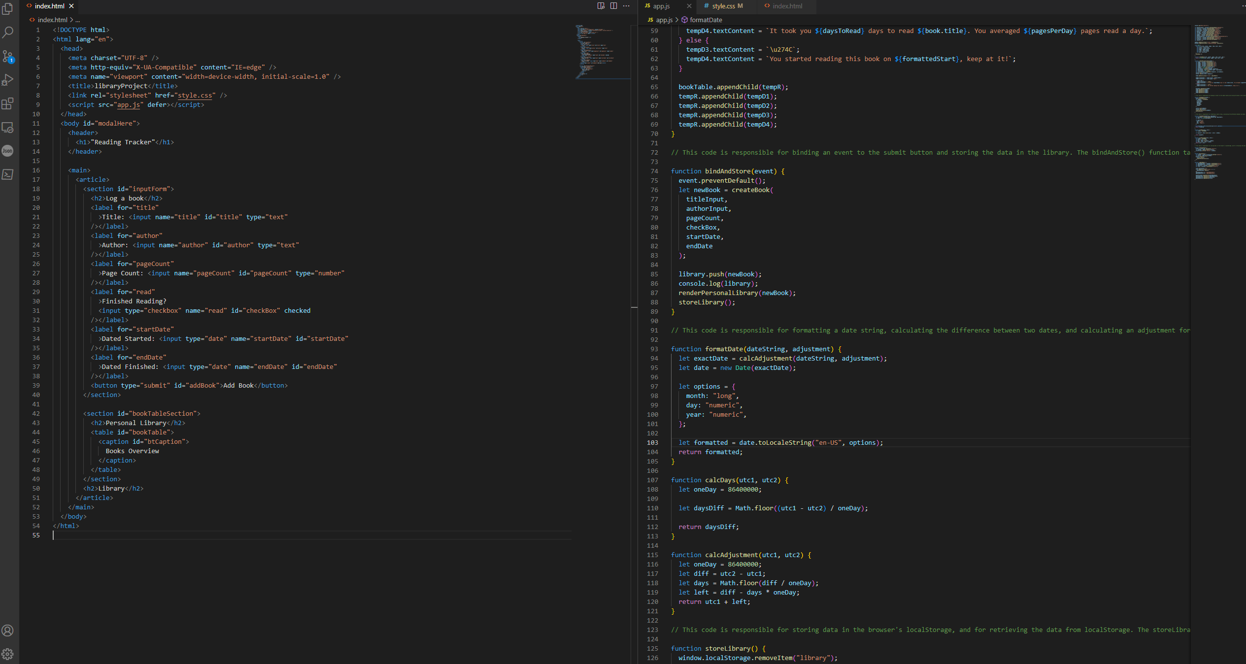The image size is (1246, 664).
Task: Open the Remote Explorer view
Action: (x=8, y=127)
